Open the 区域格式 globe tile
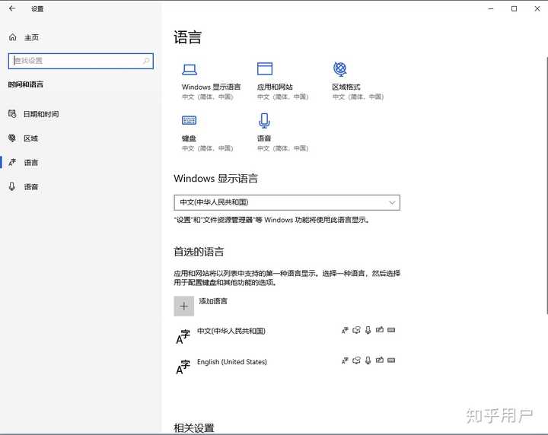The width and height of the screenshot is (548, 435). pos(358,82)
